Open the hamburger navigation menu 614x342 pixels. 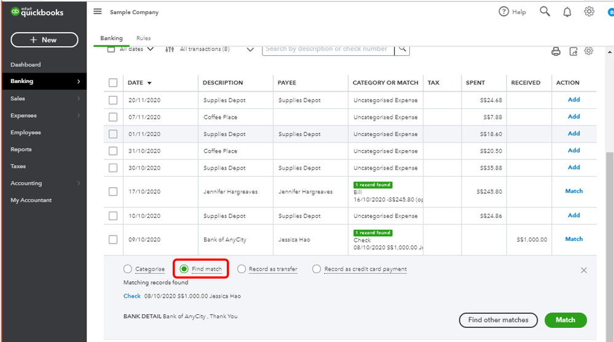tap(98, 12)
